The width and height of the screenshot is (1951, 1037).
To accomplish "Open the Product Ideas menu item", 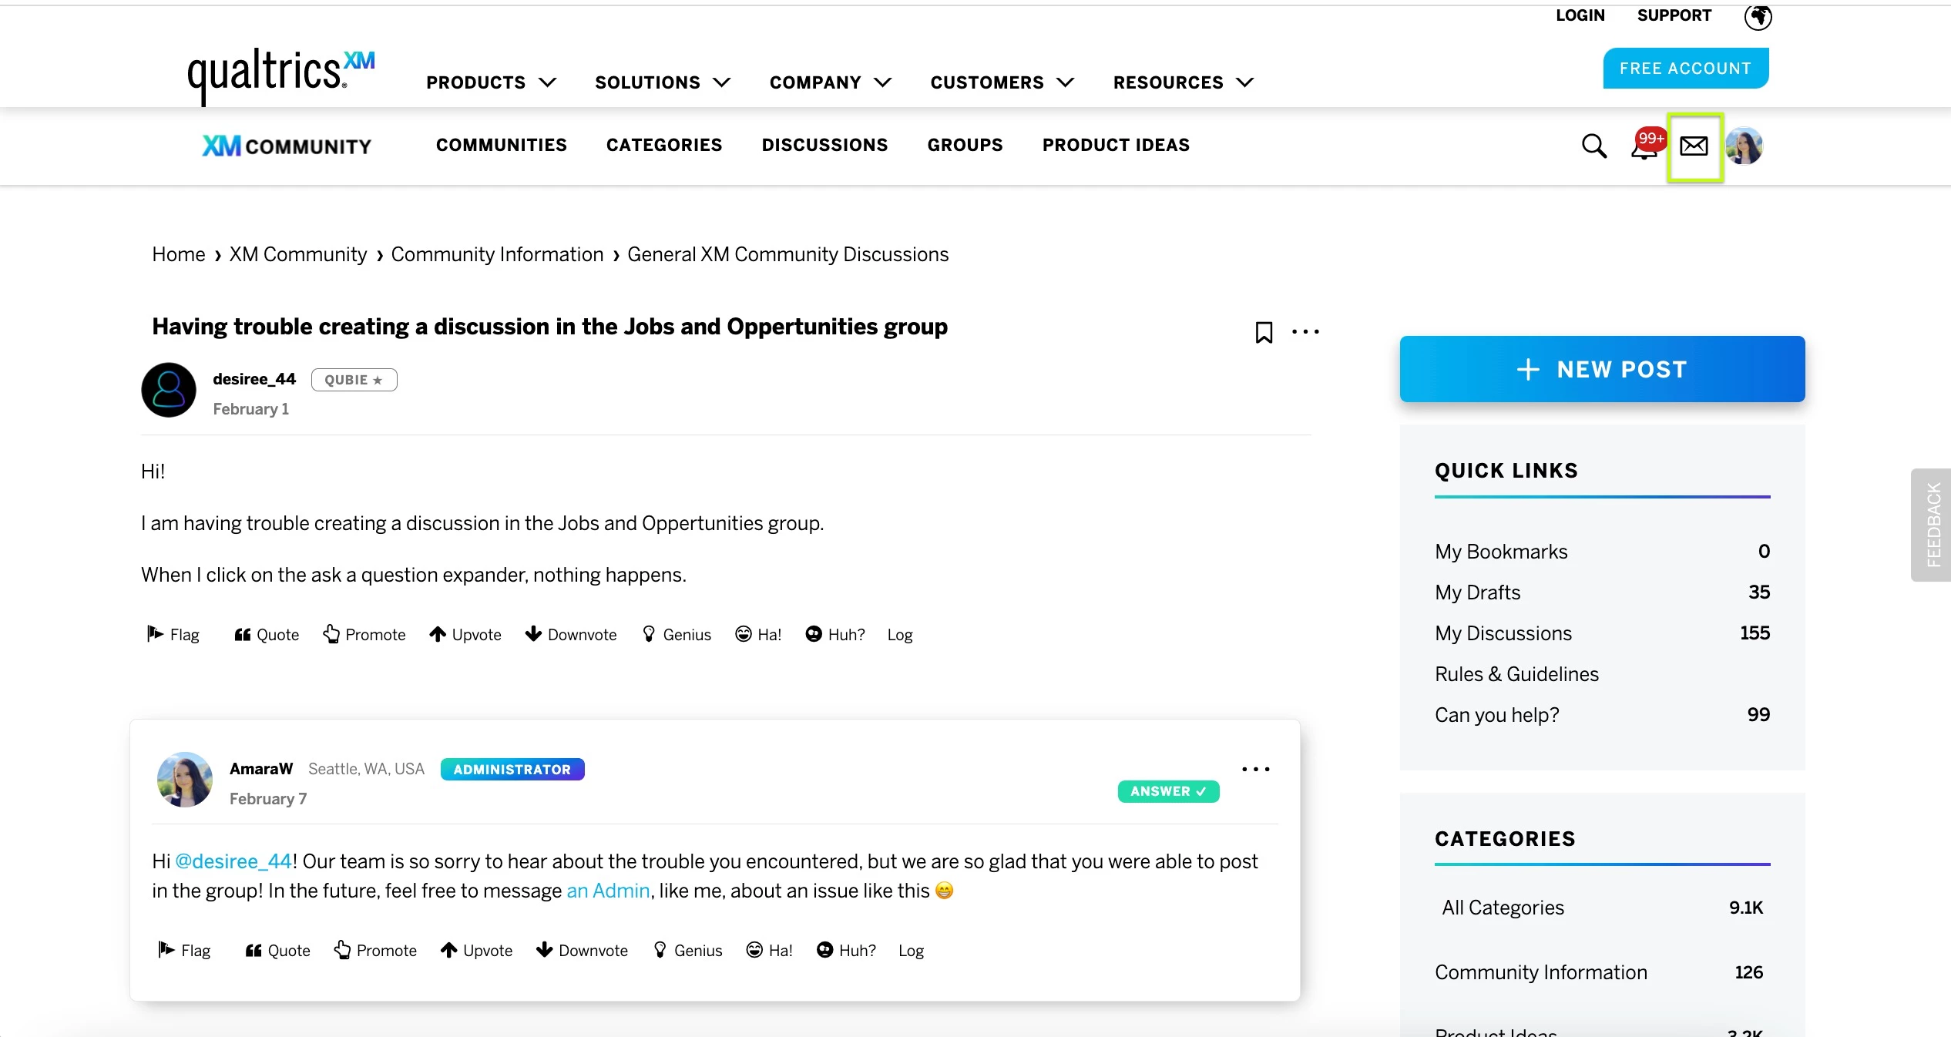I will pyautogui.click(x=1116, y=145).
